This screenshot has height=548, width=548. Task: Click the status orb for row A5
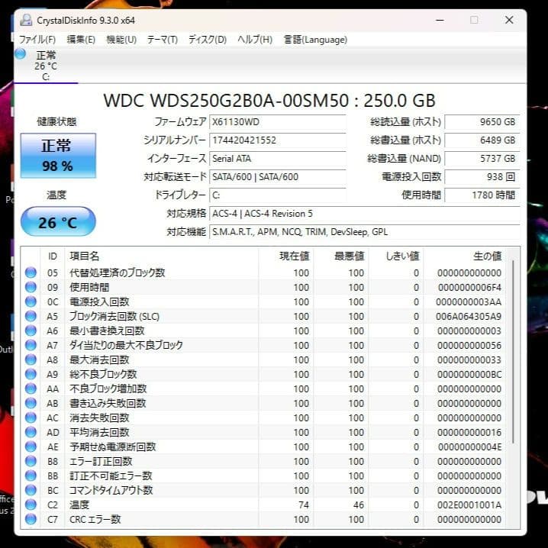tap(31, 316)
